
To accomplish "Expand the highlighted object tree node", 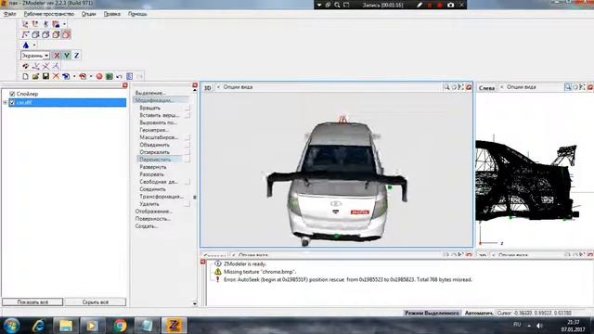I will (x=5, y=103).
